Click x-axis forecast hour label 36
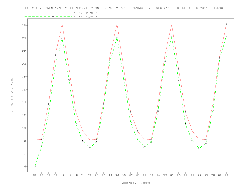The image size is (247, 191). point(117,175)
